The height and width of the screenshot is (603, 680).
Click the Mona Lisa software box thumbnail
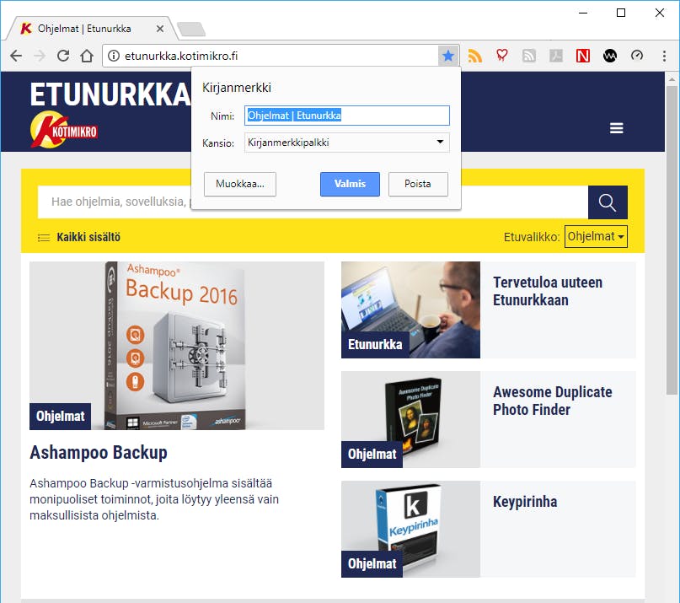(410, 419)
